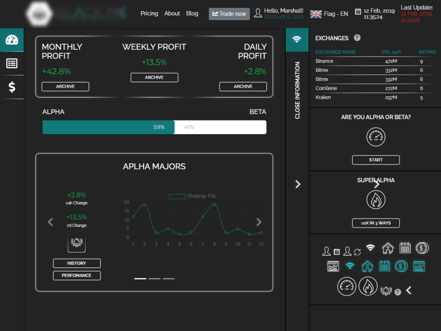Sort by Exchange Name column header
The image size is (441, 331).
pyautogui.click(x=336, y=52)
